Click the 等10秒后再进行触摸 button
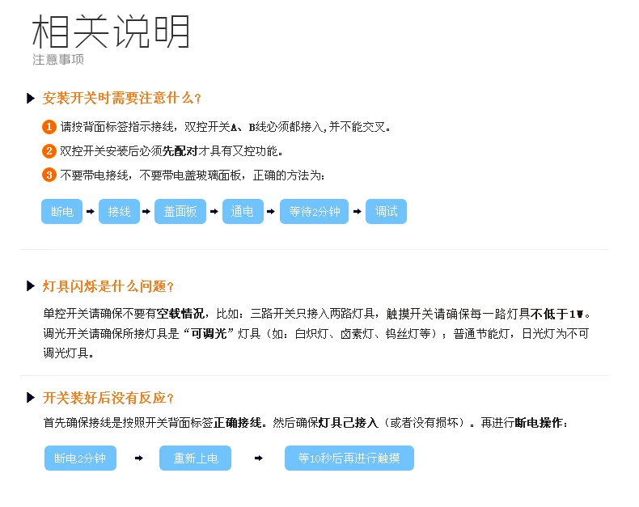This screenshot has height=507, width=639. pyautogui.click(x=349, y=458)
